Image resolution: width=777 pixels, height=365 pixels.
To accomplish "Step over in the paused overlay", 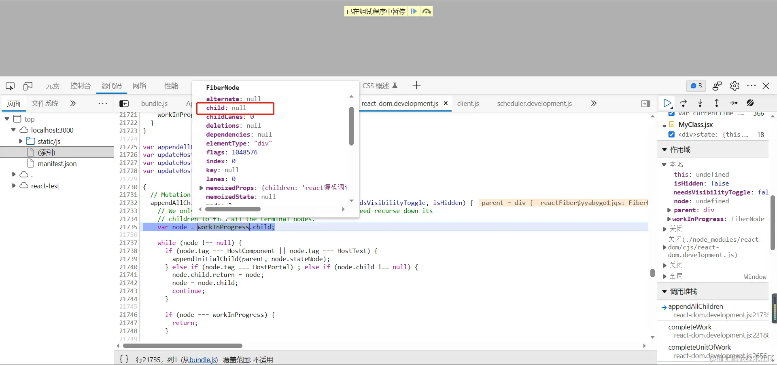I will pyautogui.click(x=427, y=11).
